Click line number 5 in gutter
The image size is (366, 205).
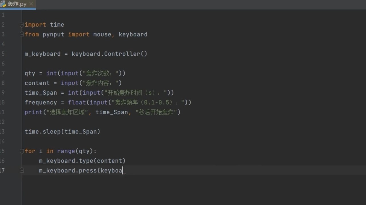pos(3,54)
